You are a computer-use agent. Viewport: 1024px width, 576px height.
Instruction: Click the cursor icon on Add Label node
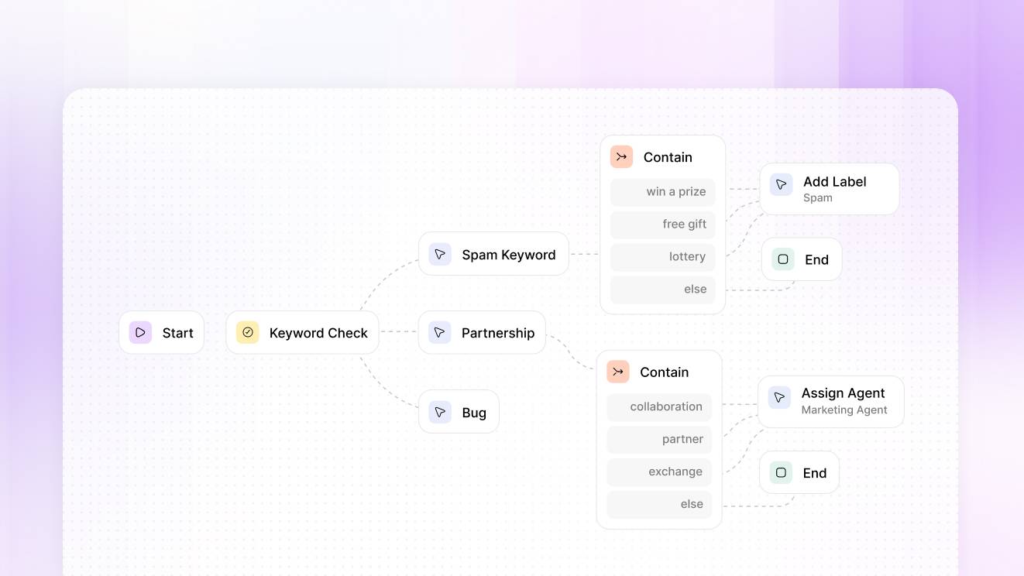pyautogui.click(x=781, y=185)
